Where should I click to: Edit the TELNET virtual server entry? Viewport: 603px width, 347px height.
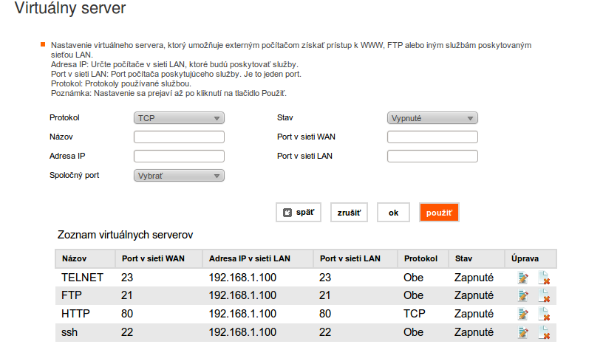click(x=523, y=278)
